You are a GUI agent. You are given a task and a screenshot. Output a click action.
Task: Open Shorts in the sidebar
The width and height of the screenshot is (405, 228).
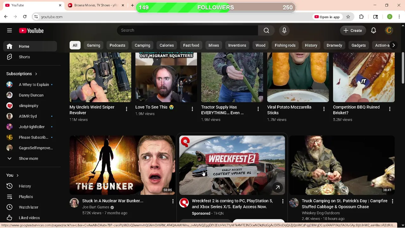click(x=30, y=57)
